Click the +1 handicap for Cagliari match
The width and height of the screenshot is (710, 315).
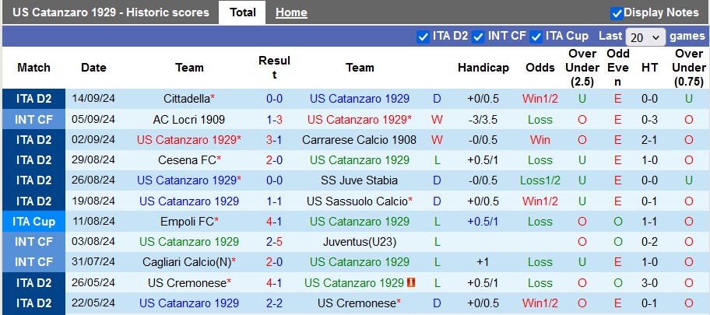(483, 262)
